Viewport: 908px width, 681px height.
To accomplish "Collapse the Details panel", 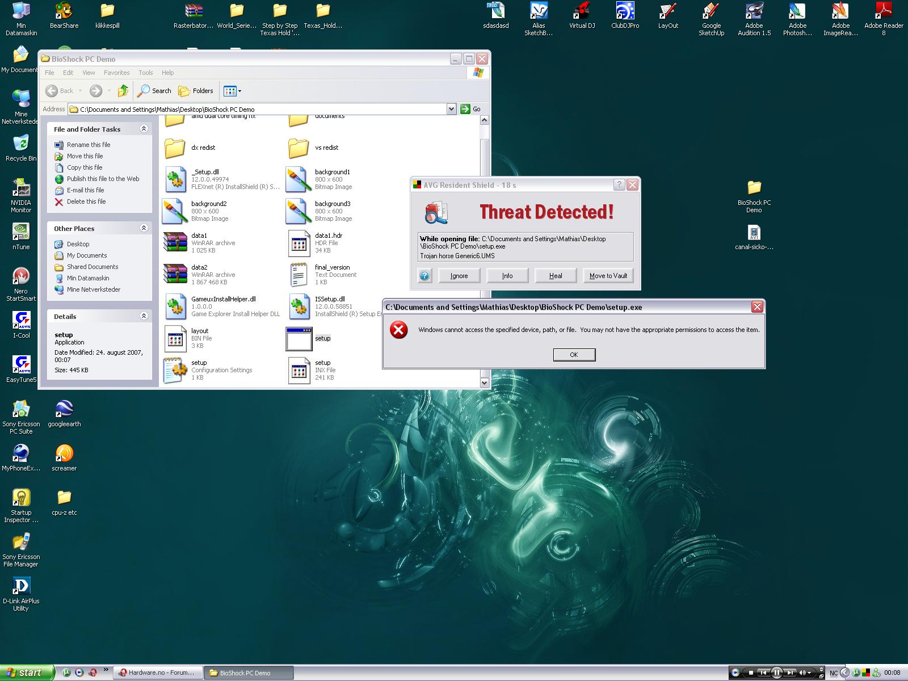I will (x=144, y=316).
